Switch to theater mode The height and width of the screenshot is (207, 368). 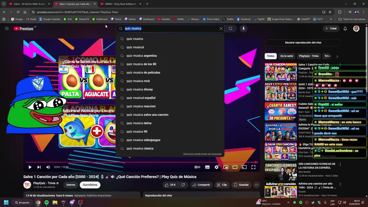click(x=235, y=167)
